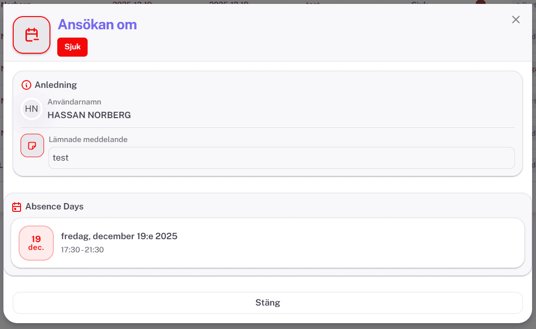Image resolution: width=536 pixels, height=329 pixels.
Task: Click the date text fredag, december 19:e 2025
Action: coord(119,236)
